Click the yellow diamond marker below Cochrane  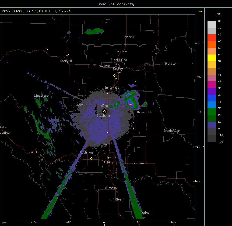coord(92,158)
